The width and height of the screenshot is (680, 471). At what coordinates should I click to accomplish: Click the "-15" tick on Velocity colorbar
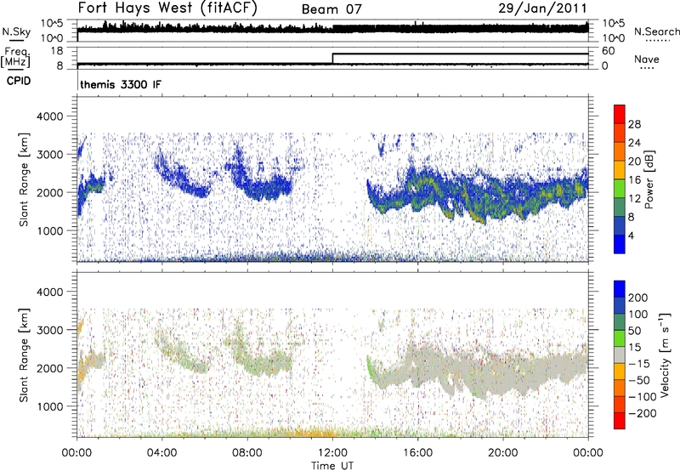point(639,364)
